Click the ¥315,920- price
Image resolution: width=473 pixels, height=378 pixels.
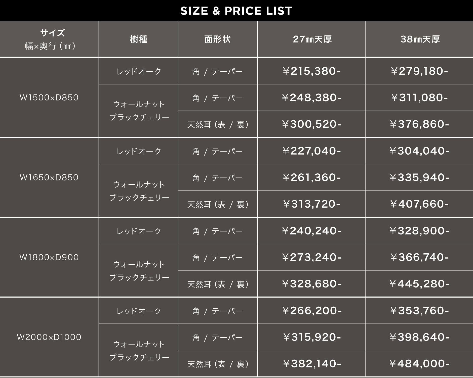pyautogui.click(x=311, y=337)
